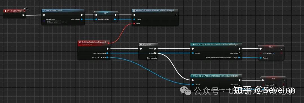Open the BP Player Action class dropdown
The width and height of the screenshot is (304, 103).
[x=54, y=22]
